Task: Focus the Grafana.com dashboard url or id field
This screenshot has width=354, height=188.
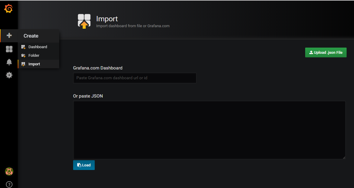Action: 135,78
